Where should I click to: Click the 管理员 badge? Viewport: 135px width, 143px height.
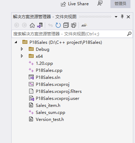(x=120, y=4)
